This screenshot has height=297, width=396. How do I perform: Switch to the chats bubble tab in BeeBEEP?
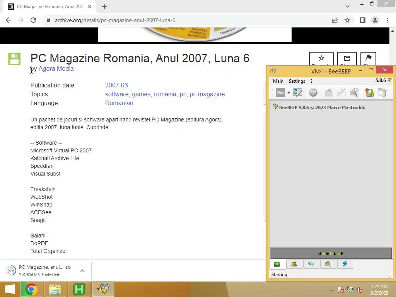coord(311,264)
